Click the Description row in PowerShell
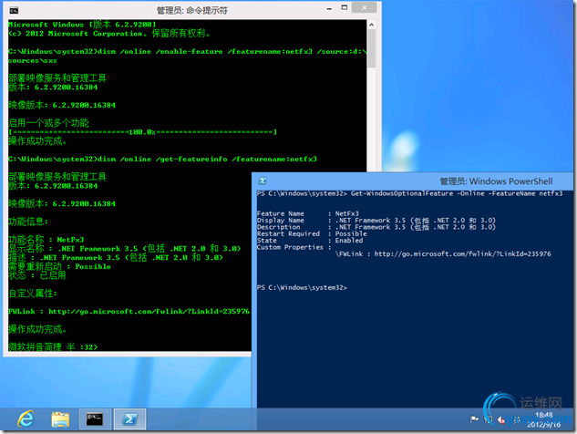Image resolution: width=577 pixels, height=434 pixels. click(x=376, y=227)
